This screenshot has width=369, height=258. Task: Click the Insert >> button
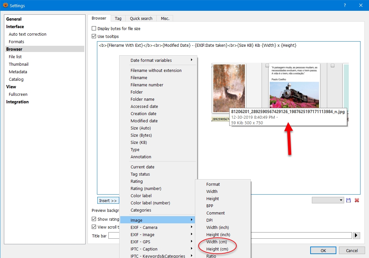coord(108,200)
